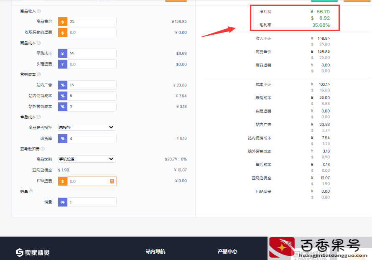
Task: Toggle dollar unit badge for 商品售价
Action: (63, 22)
